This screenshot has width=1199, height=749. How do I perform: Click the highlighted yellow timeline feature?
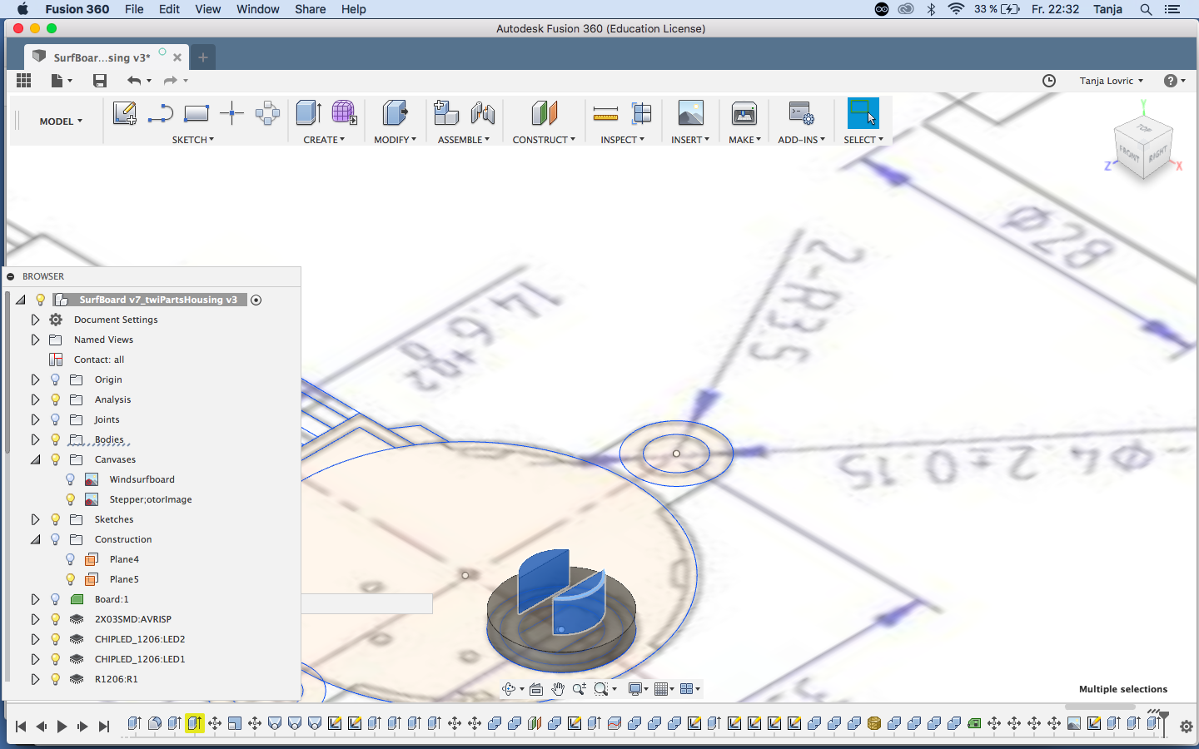195,723
